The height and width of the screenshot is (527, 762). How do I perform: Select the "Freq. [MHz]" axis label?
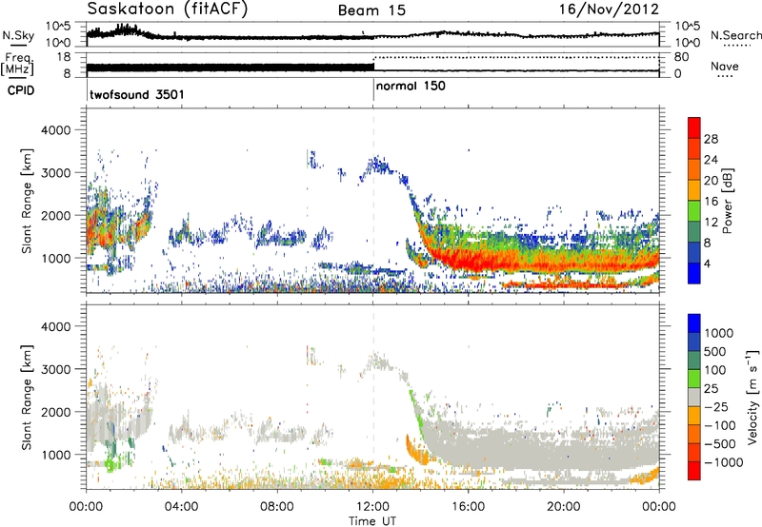pos(17,64)
